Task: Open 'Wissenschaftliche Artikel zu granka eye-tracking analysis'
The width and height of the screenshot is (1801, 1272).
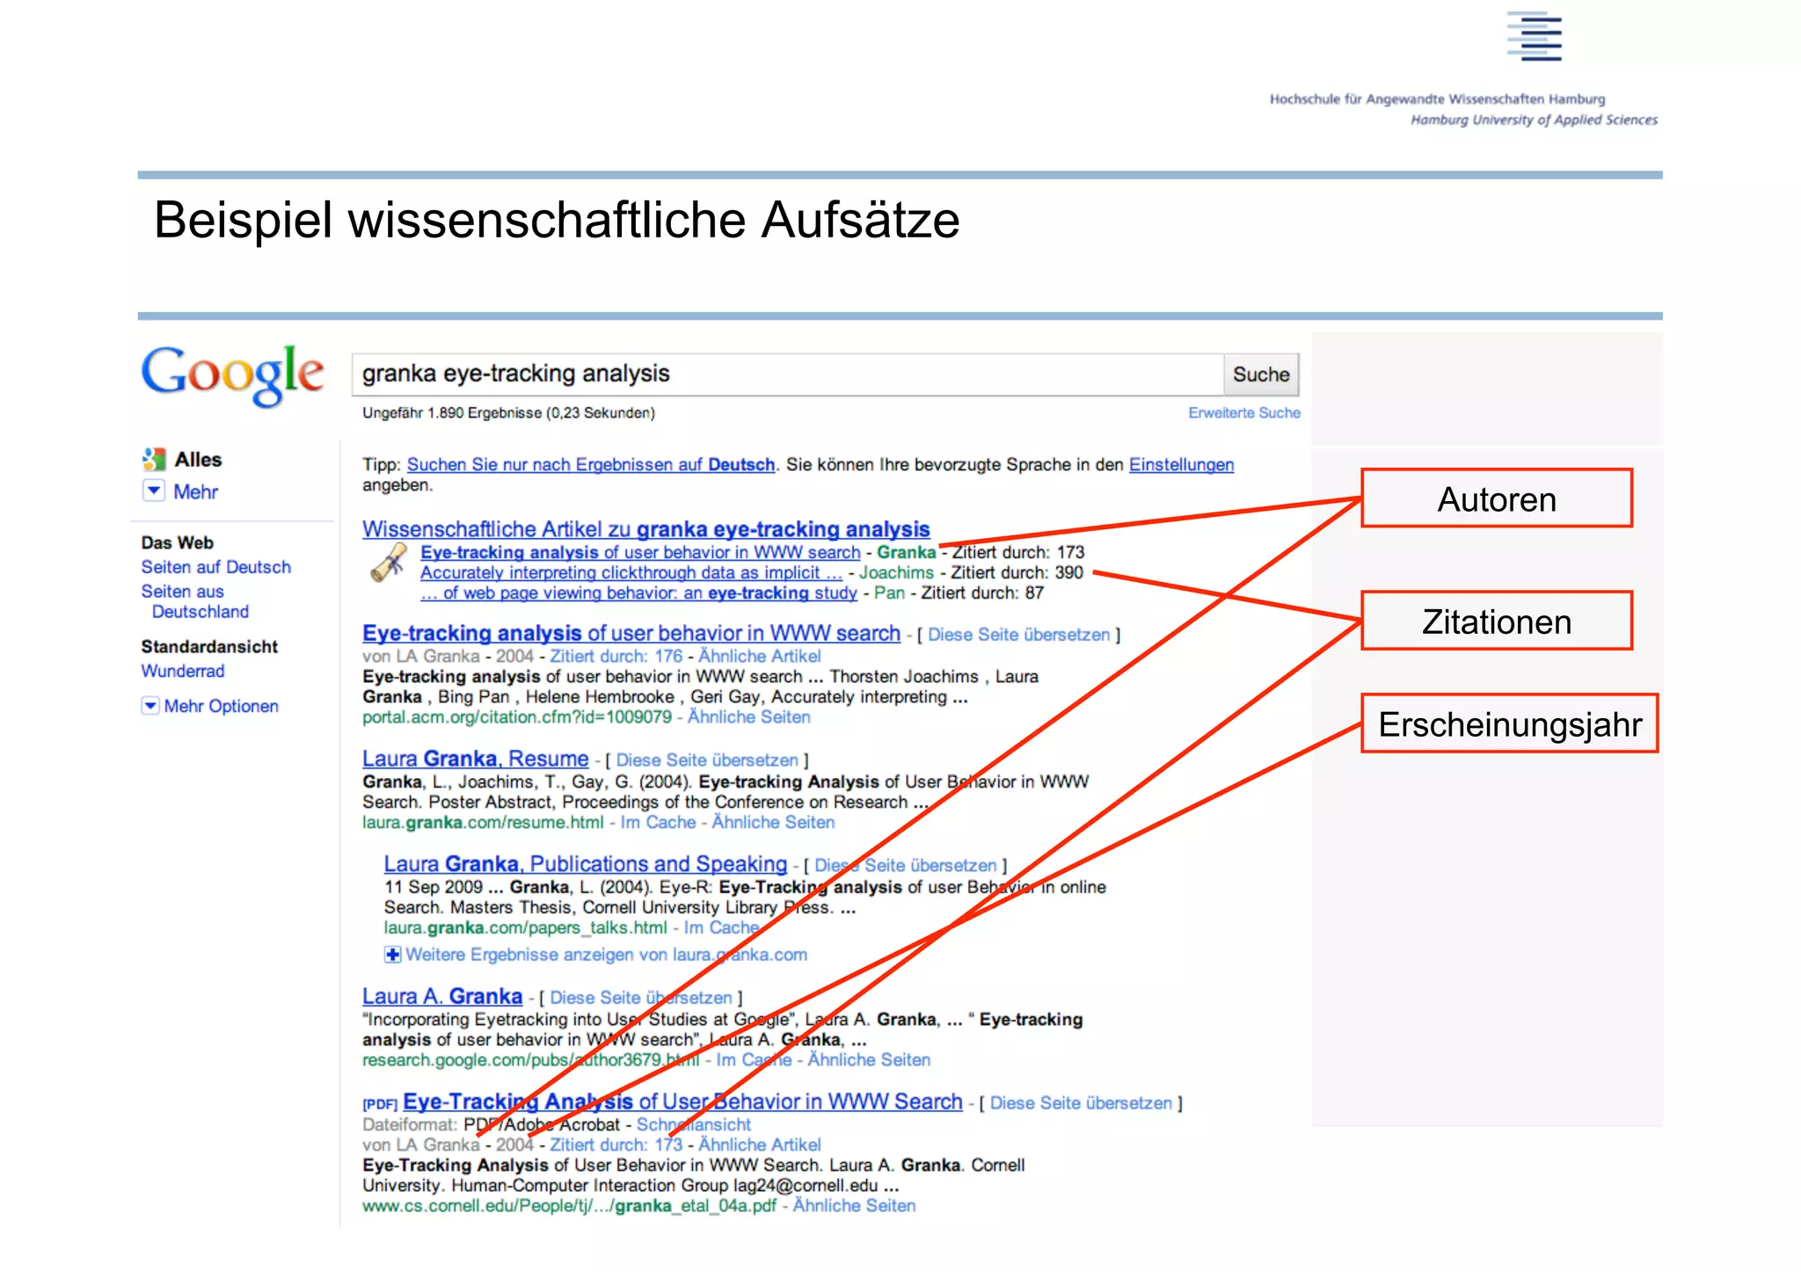Action: (645, 529)
